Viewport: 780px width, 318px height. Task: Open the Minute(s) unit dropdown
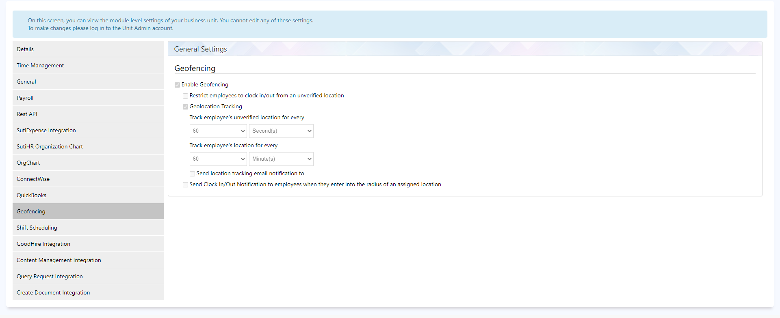pos(281,159)
